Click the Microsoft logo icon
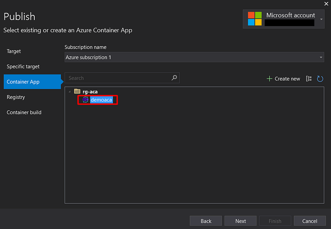 click(x=254, y=19)
